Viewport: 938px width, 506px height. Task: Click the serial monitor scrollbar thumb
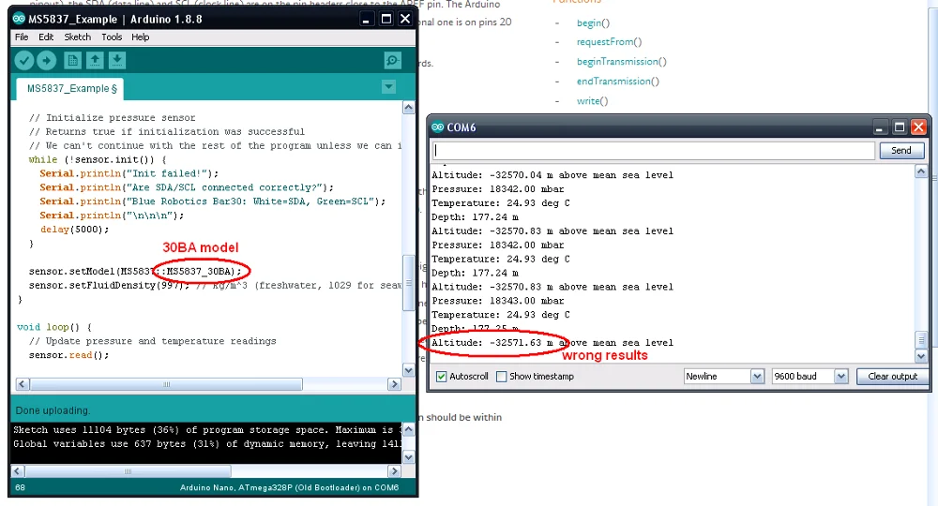point(921,340)
